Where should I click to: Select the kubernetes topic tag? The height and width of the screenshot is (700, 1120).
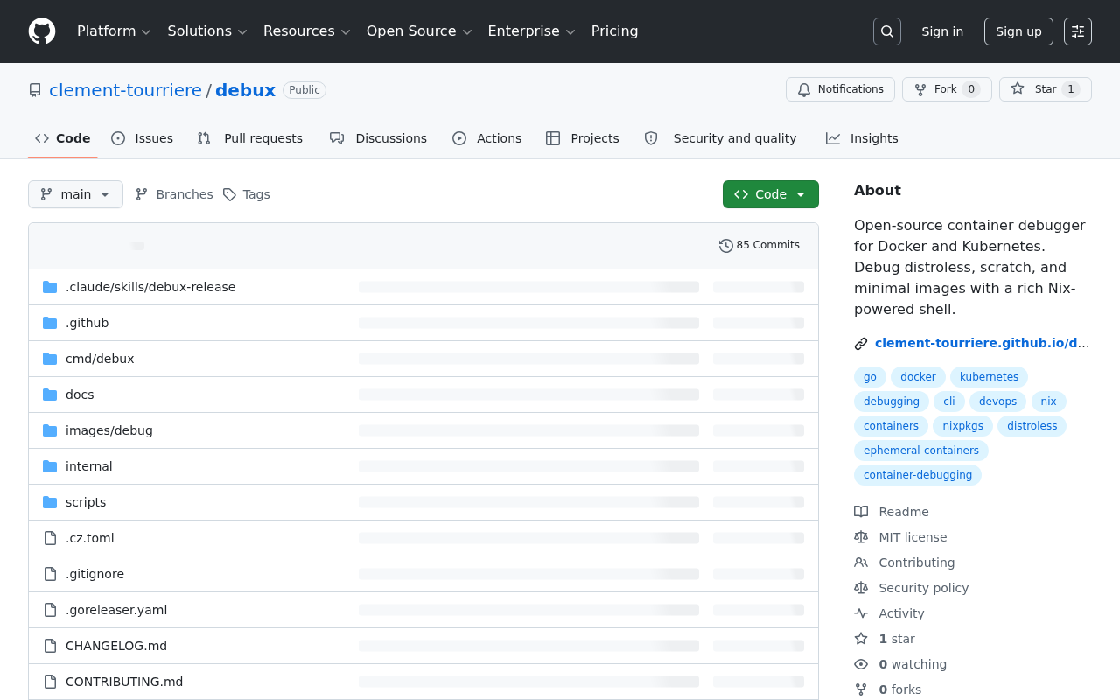(x=989, y=377)
